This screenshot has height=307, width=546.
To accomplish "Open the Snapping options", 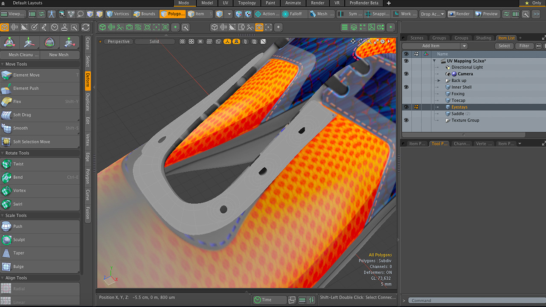I will tap(378, 14).
